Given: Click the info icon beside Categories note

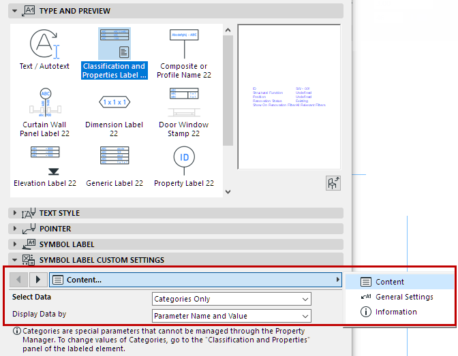Looking at the screenshot, I should pyautogui.click(x=17, y=331).
